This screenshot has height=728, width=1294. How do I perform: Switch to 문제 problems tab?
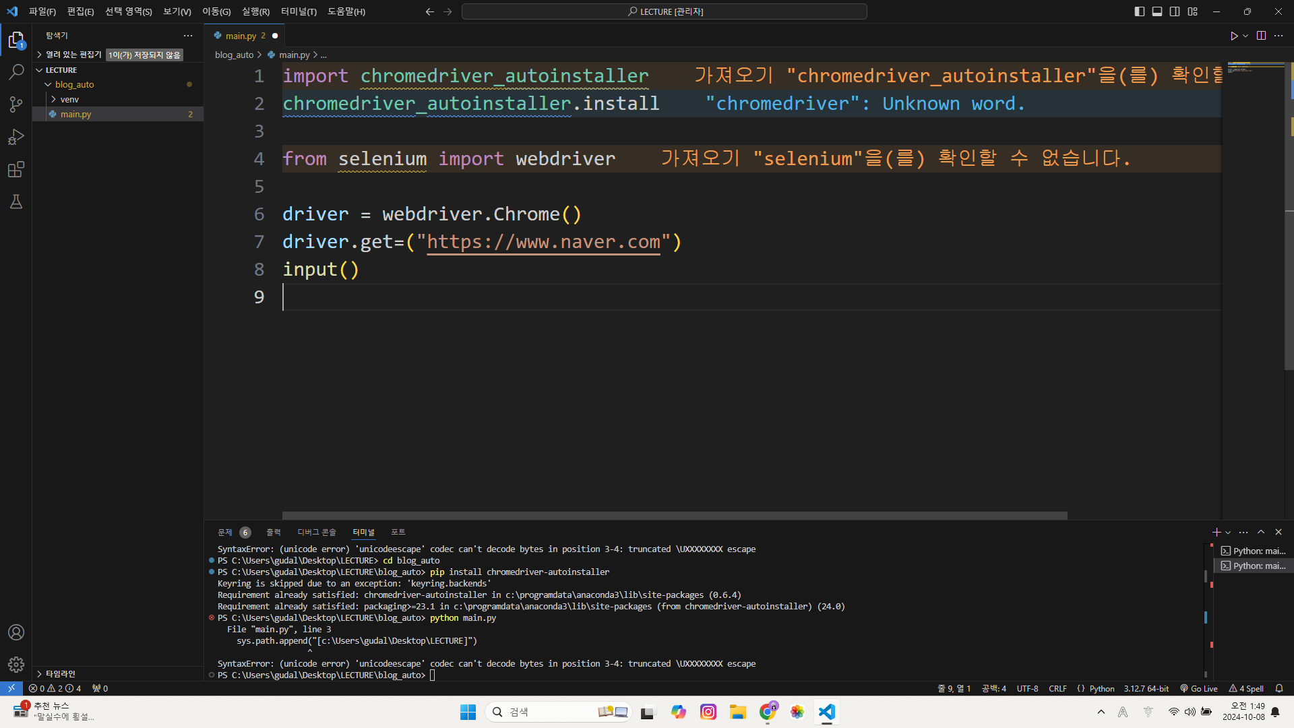(x=234, y=533)
